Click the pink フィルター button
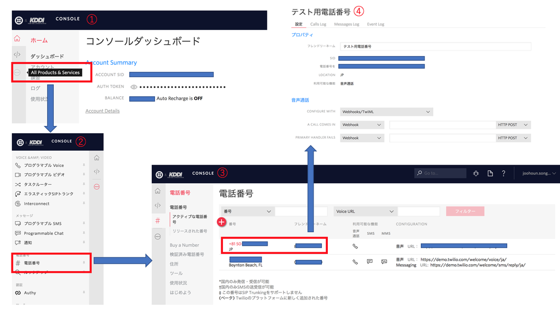560x312 pixels. coord(465,211)
